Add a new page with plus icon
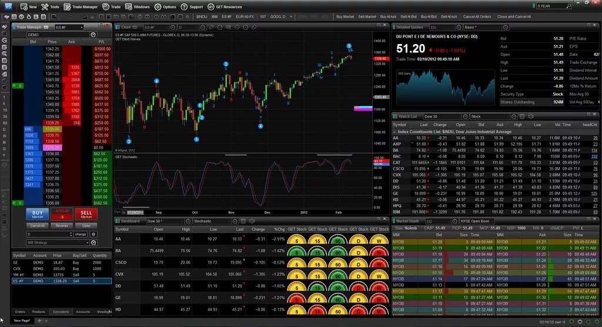The image size is (602, 327). pyautogui.click(x=39, y=321)
